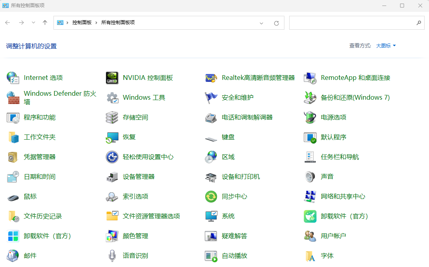
Task: Expand chevron before 控制面板 breadcrumb
Action: pyautogui.click(x=67, y=23)
